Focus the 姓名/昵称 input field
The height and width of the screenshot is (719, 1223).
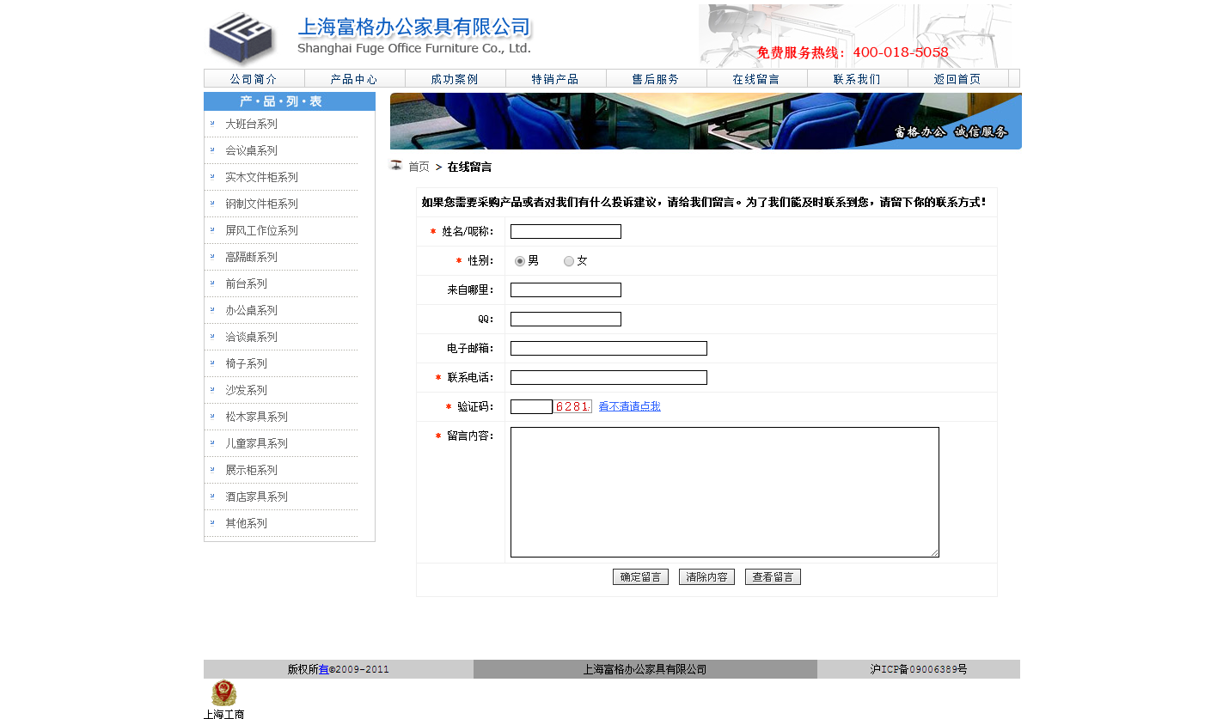point(566,232)
